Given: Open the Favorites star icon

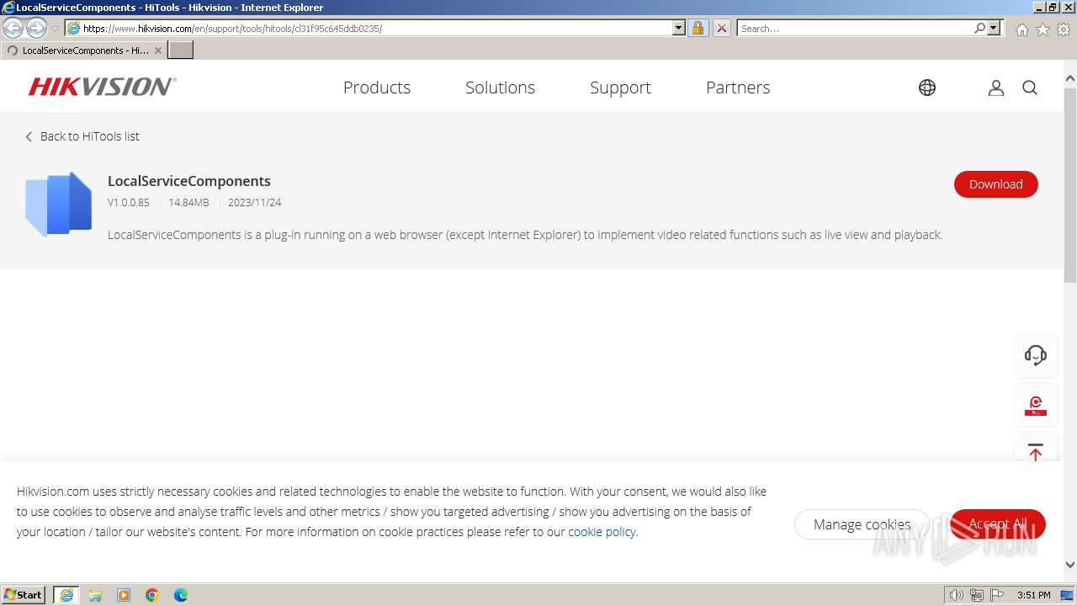Looking at the screenshot, I should pyautogui.click(x=1043, y=29).
